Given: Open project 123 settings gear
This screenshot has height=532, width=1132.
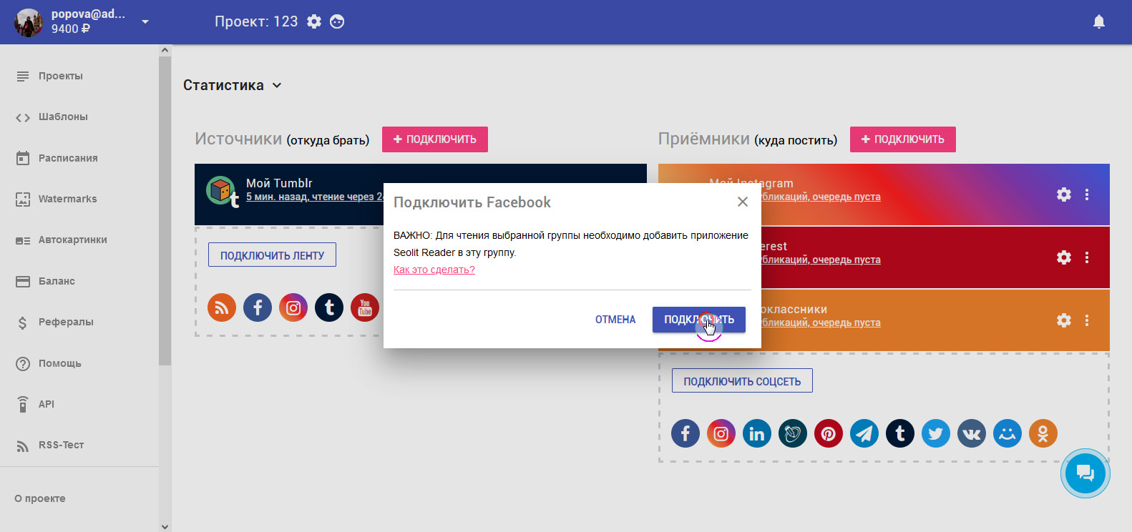Looking at the screenshot, I should tap(314, 21).
